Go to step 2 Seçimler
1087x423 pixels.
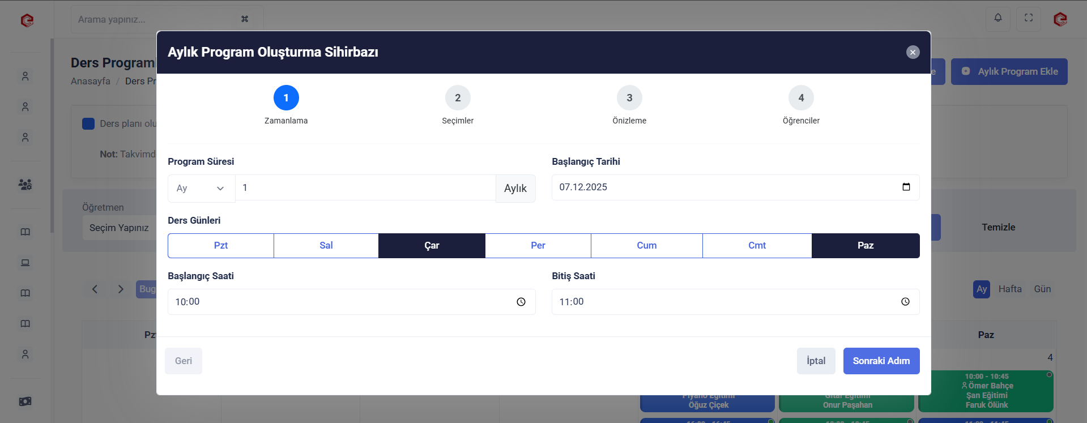coord(458,98)
